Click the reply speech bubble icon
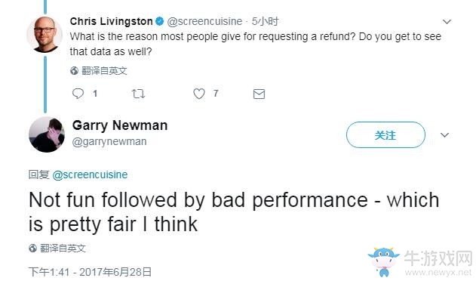The image size is (476, 281). click(x=78, y=94)
